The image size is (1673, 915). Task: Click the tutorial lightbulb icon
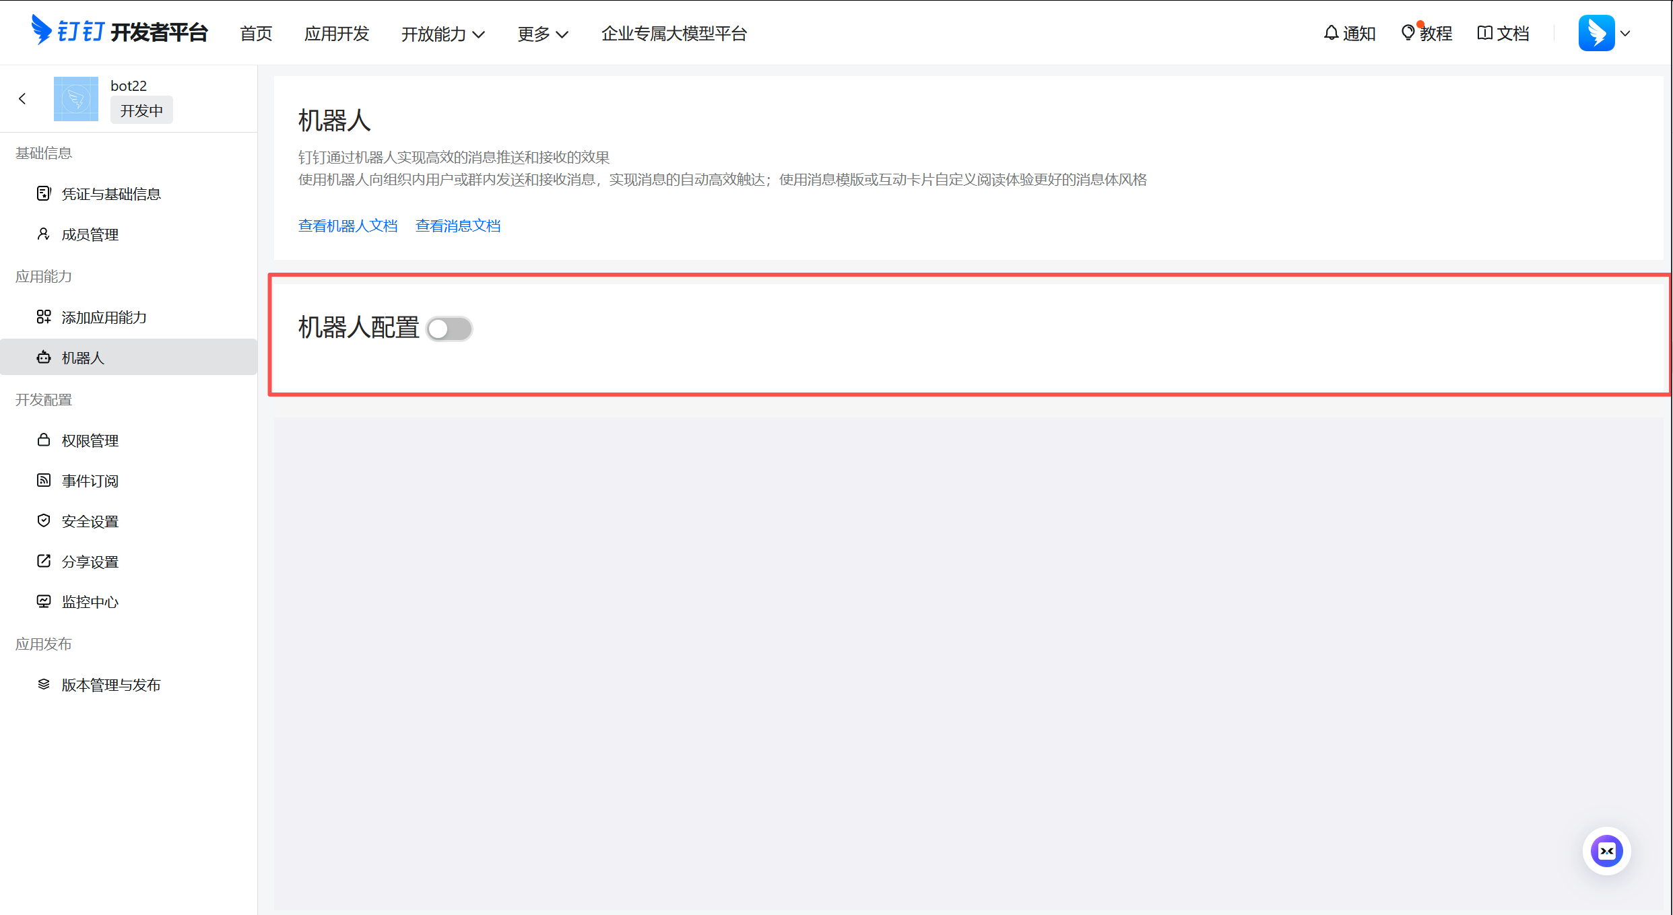coord(1408,32)
